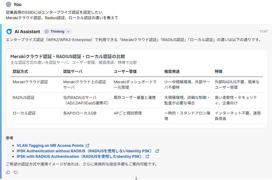Click external link icon after VLAN Tagging link
Viewport: 274px width, 180px height.
point(87,145)
